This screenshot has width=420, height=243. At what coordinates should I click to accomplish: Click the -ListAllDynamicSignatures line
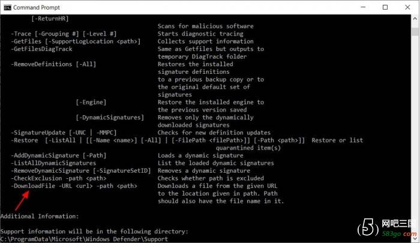[53, 163]
